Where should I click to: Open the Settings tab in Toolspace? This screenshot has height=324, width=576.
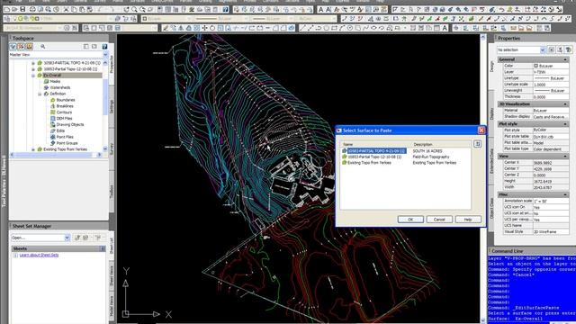(112, 106)
